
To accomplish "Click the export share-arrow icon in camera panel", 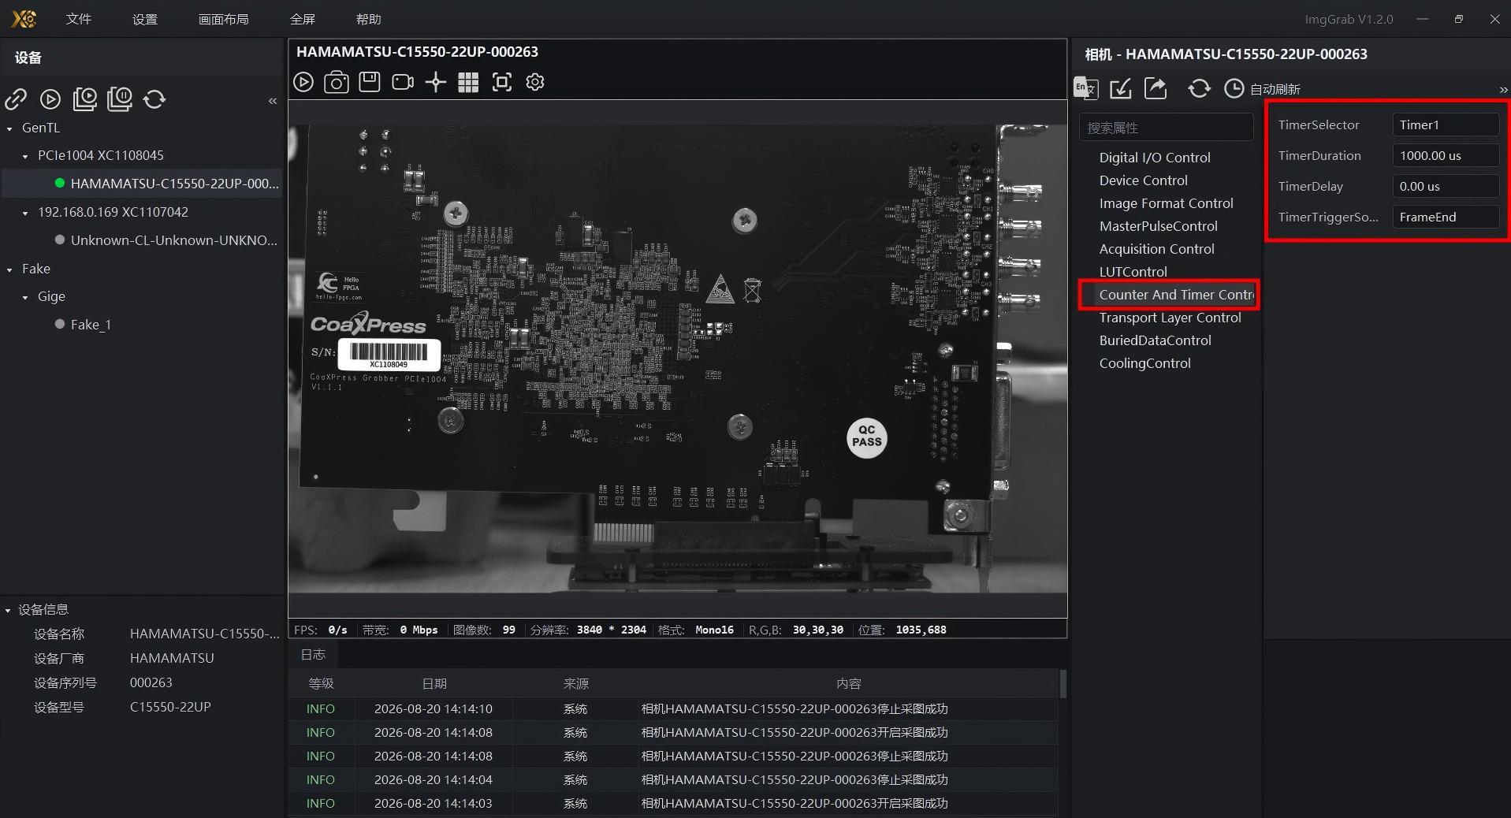I will pos(1156,88).
